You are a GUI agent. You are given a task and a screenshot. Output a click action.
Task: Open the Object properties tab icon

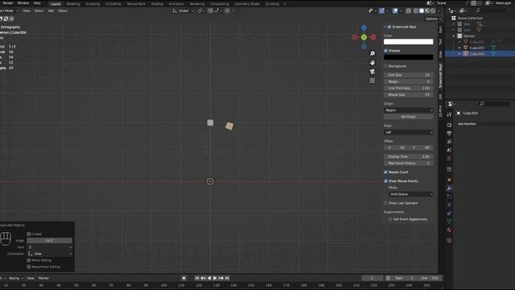click(449, 180)
